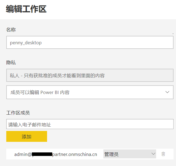
Task: Click the 编辑工作区 page heading
Action: [x=26, y=9]
